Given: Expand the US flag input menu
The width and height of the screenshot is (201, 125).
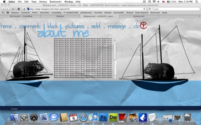Looking at the screenshot, I should (x=164, y=2).
